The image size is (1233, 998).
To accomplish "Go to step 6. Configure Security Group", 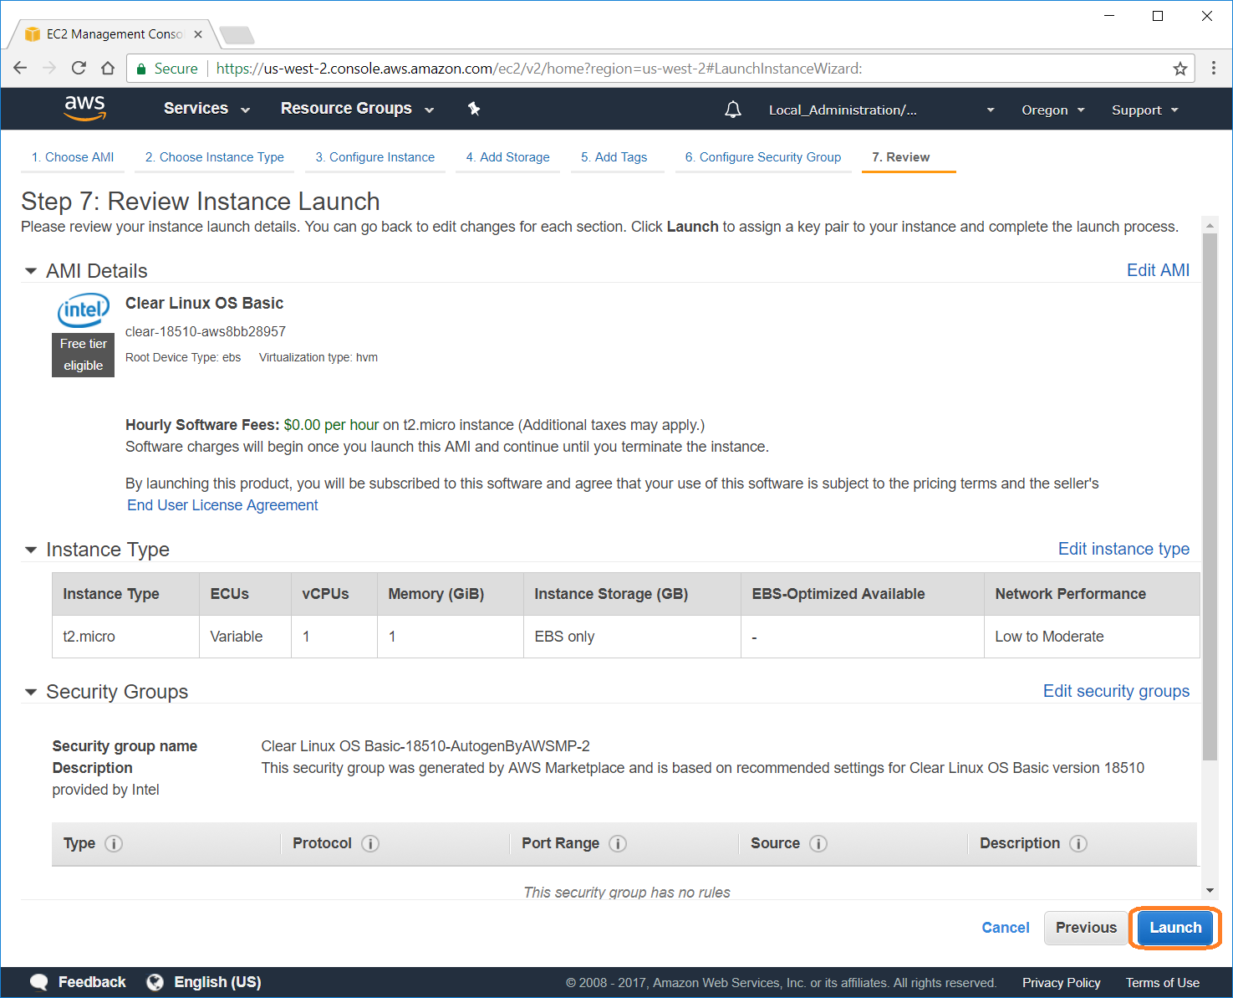I will coord(763,157).
